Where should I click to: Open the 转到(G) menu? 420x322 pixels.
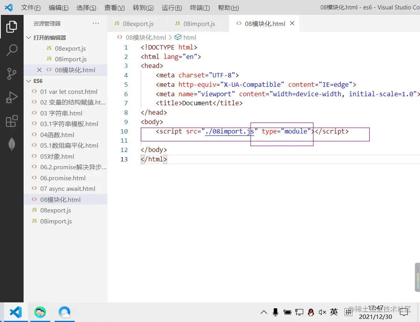coord(143,7)
